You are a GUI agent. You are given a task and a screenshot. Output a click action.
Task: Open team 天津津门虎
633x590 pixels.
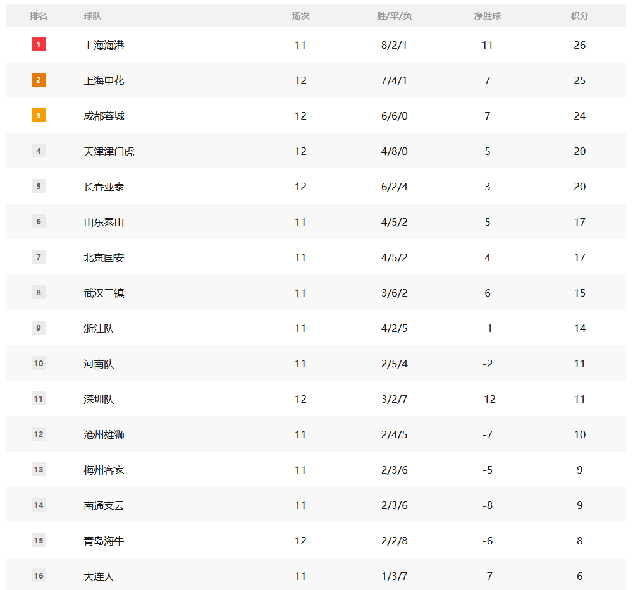(x=109, y=151)
